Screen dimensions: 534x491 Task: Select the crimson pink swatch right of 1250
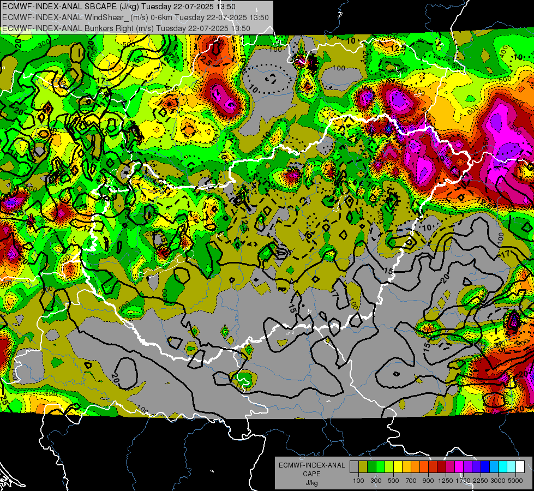pos(450,467)
